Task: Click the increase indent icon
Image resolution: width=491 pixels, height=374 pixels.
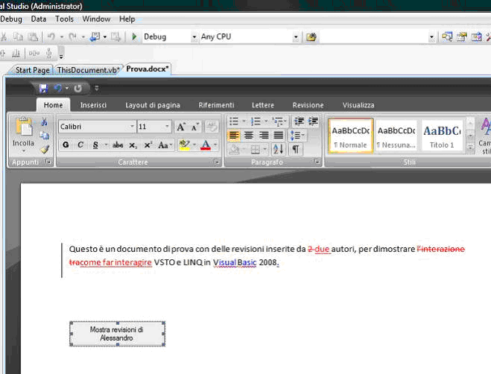Action: tap(313, 121)
